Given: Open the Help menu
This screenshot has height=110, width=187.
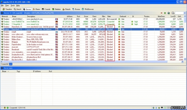Looking at the screenshot, I should coord(18,6).
